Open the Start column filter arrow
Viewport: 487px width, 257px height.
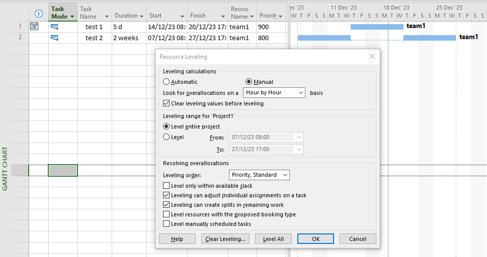pos(182,17)
